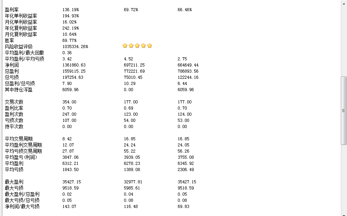Click the vertical scrollbar thumb
Image resolution: width=347 pixels, height=216 pixels.
[344, 111]
